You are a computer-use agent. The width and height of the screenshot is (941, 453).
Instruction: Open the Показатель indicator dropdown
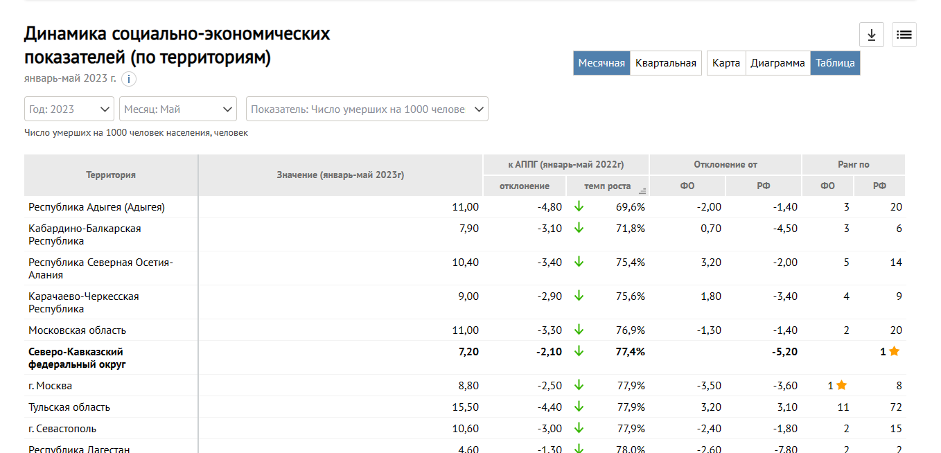pos(367,109)
